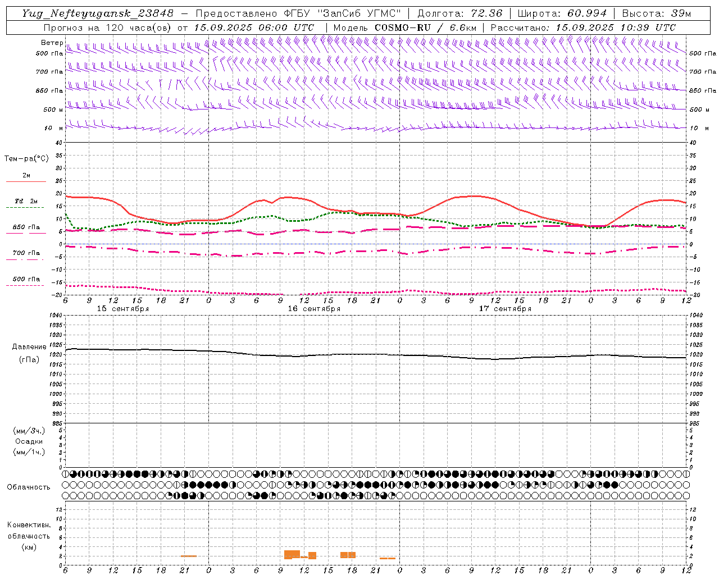This screenshot has width=719, height=575.
Task: Click the 2м legend label
Action: click(26, 176)
